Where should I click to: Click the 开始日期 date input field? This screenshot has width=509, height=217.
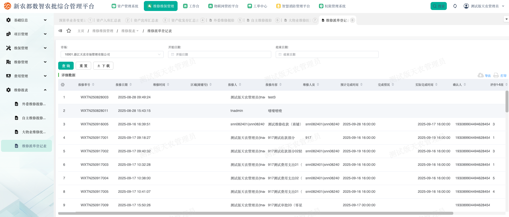[x=220, y=54]
